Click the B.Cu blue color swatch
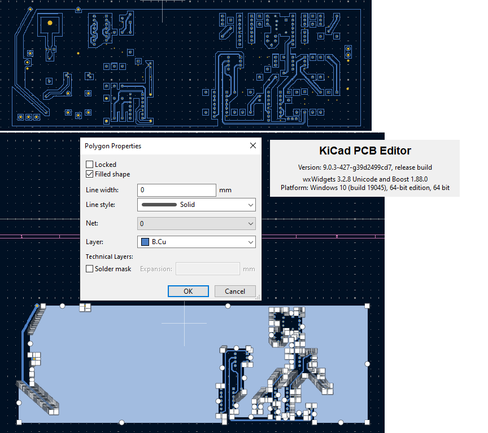Viewport: 488px width, 433px height. point(145,242)
